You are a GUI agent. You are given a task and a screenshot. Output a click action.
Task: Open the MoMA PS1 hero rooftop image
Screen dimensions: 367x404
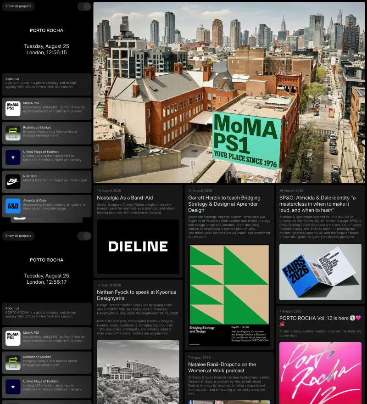229,92
